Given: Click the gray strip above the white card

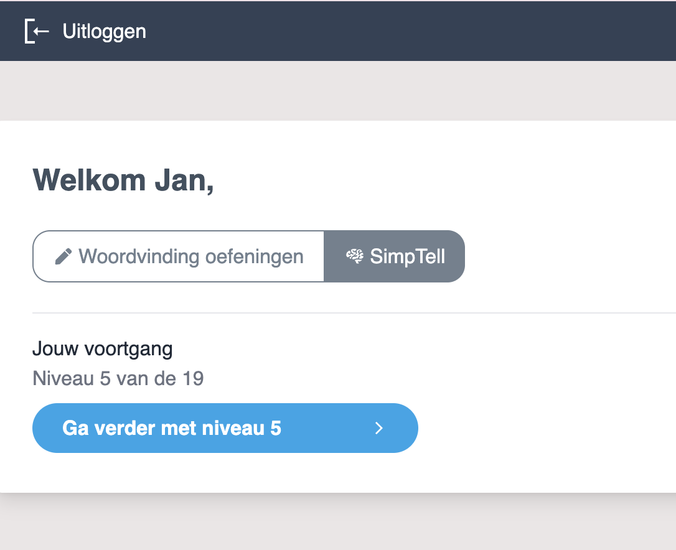Looking at the screenshot, I should 336,91.
